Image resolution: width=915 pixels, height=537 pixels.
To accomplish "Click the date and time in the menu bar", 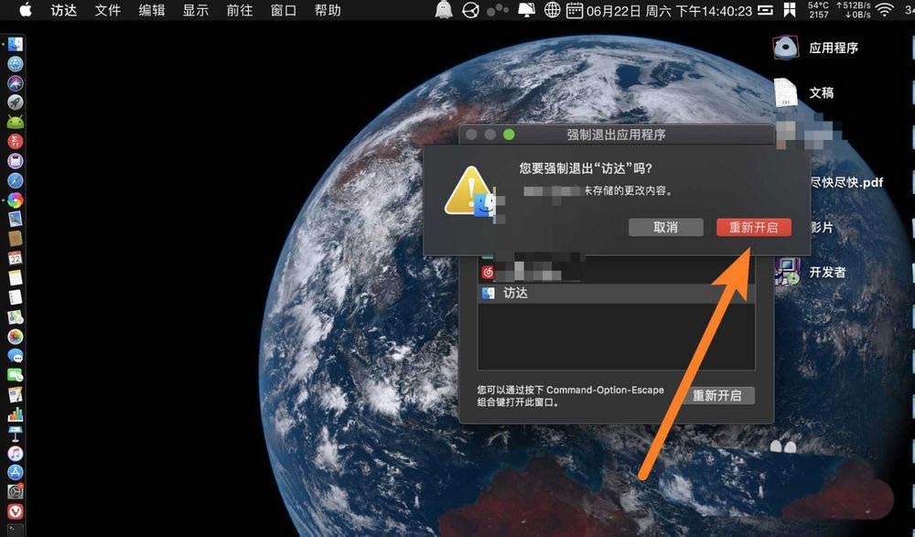I will pos(670,10).
